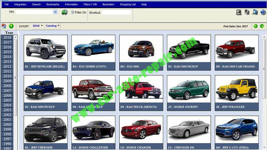Image resolution: width=267 pixels, height=150 pixels.
Task: Click the home cube icon
Action: coord(4,26)
